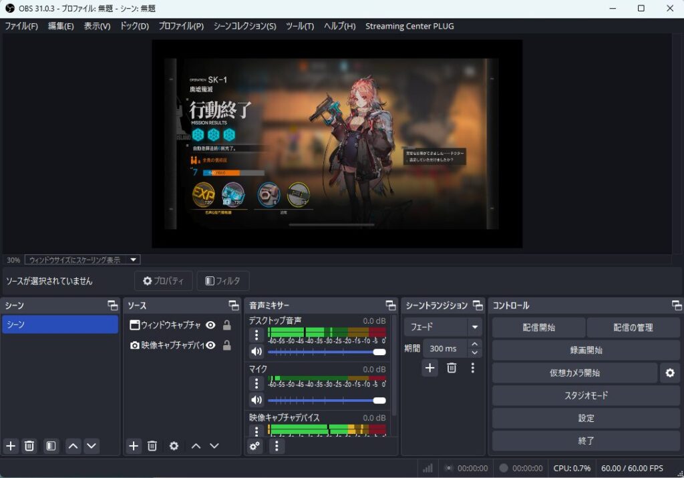Viewport: 684px width, 478px height.
Task: Open 設定 settings
Action: click(586, 418)
